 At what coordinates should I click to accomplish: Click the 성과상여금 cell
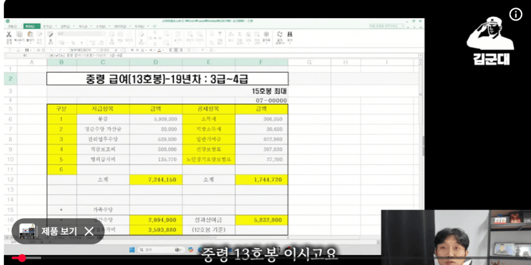coord(209,220)
